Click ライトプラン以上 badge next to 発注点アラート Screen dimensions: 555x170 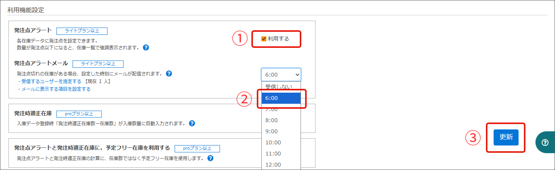click(x=82, y=31)
